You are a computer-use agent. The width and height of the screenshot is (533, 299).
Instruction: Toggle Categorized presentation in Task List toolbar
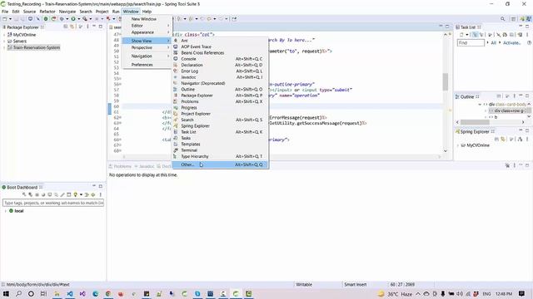click(475, 35)
